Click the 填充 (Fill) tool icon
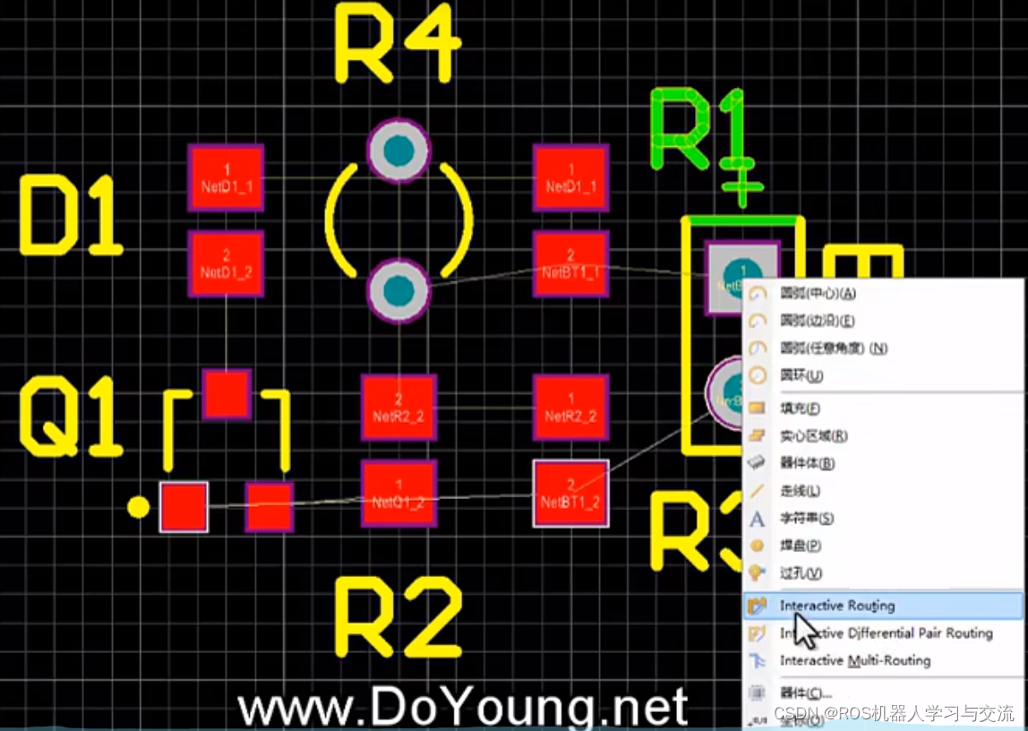This screenshot has width=1028, height=731. tap(757, 408)
